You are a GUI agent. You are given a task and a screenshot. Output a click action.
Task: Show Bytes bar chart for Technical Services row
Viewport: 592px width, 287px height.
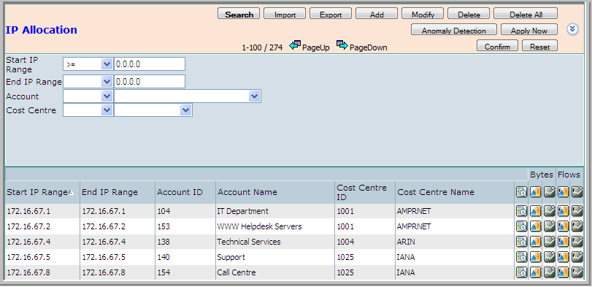(x=535, y=242)
